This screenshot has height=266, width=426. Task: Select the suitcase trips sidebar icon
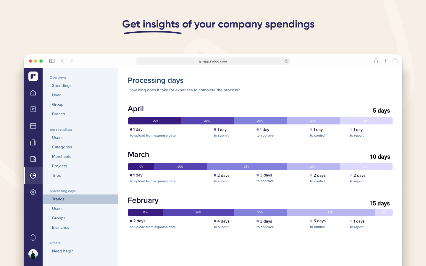pos(33,142)
